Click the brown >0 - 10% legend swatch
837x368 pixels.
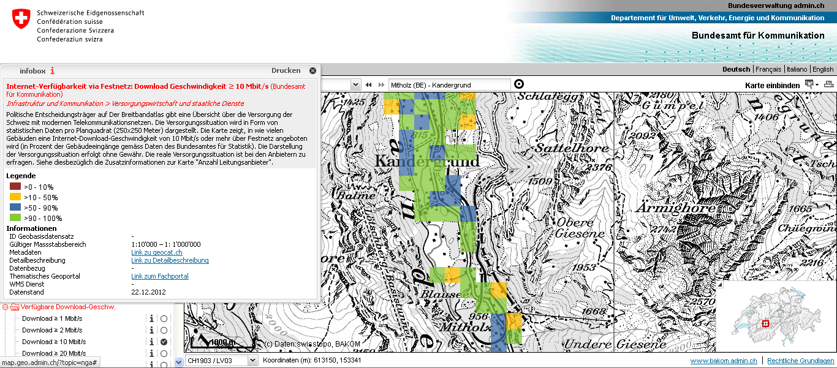(x=15, y=187)
